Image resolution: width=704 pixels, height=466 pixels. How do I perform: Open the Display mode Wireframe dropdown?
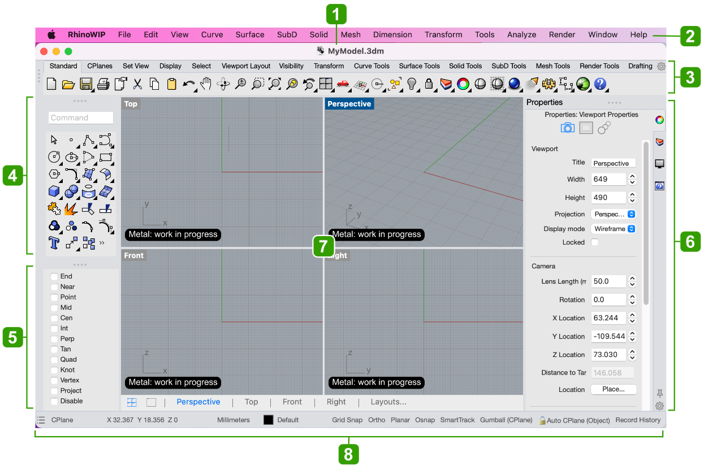pos(614,229)
